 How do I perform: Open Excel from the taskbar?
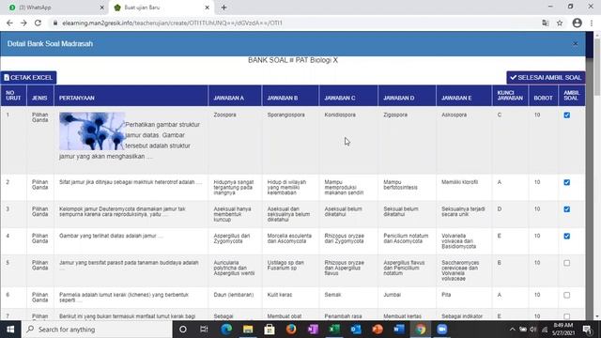pos(334,330)
